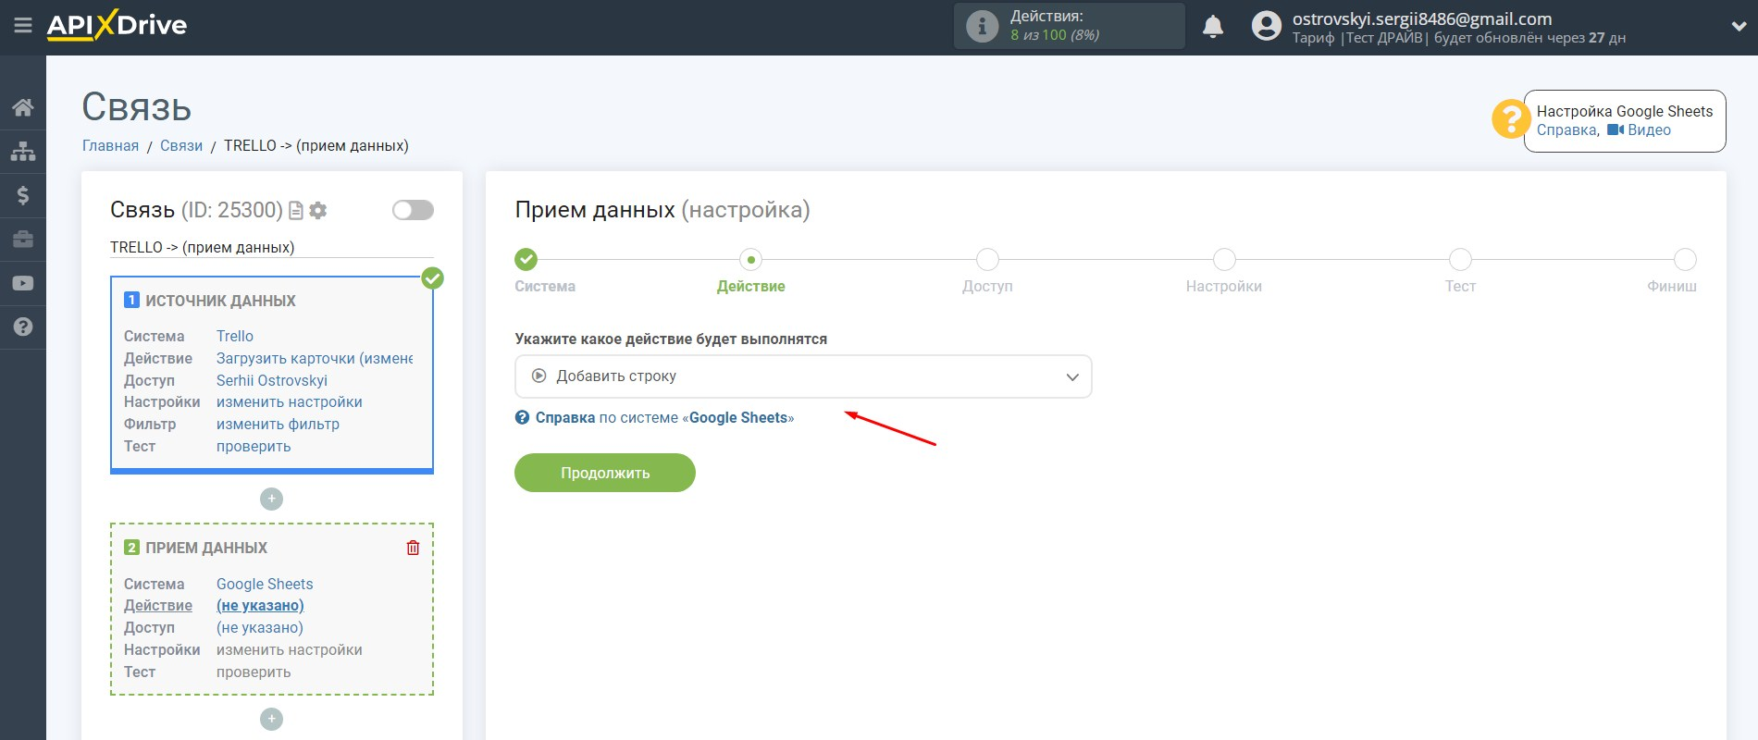The width and height of the screenshot is (1758, 740).
Task: Go to the Тест step
Action: click(x=1460, y=260)
